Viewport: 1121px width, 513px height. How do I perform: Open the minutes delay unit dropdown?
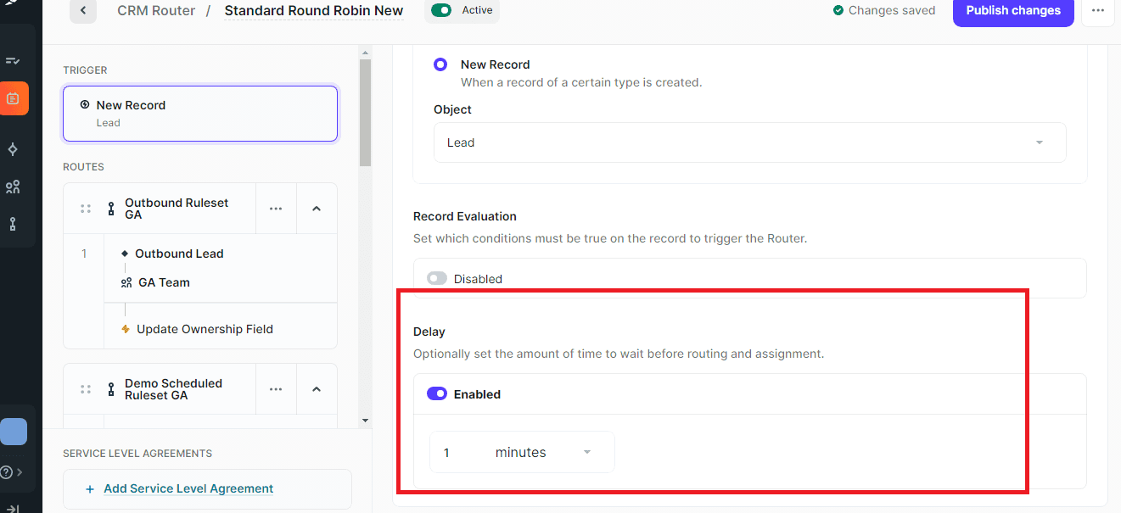coord(543,453)
